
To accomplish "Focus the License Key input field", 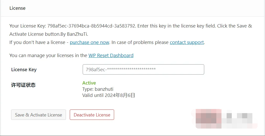I will click(x=143, y=69).
